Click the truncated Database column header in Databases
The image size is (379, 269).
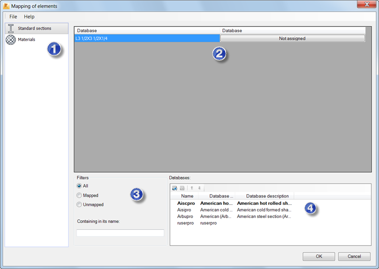click(x=217, y=196)
